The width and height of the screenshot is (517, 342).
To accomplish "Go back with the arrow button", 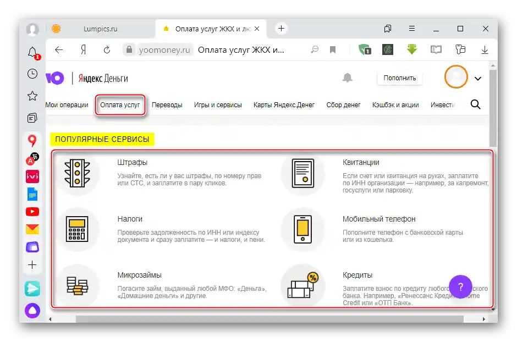I will pyautogui.click(x=59, y=49).
